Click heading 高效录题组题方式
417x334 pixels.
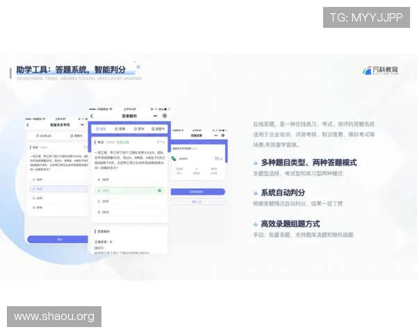pos(291,224)
